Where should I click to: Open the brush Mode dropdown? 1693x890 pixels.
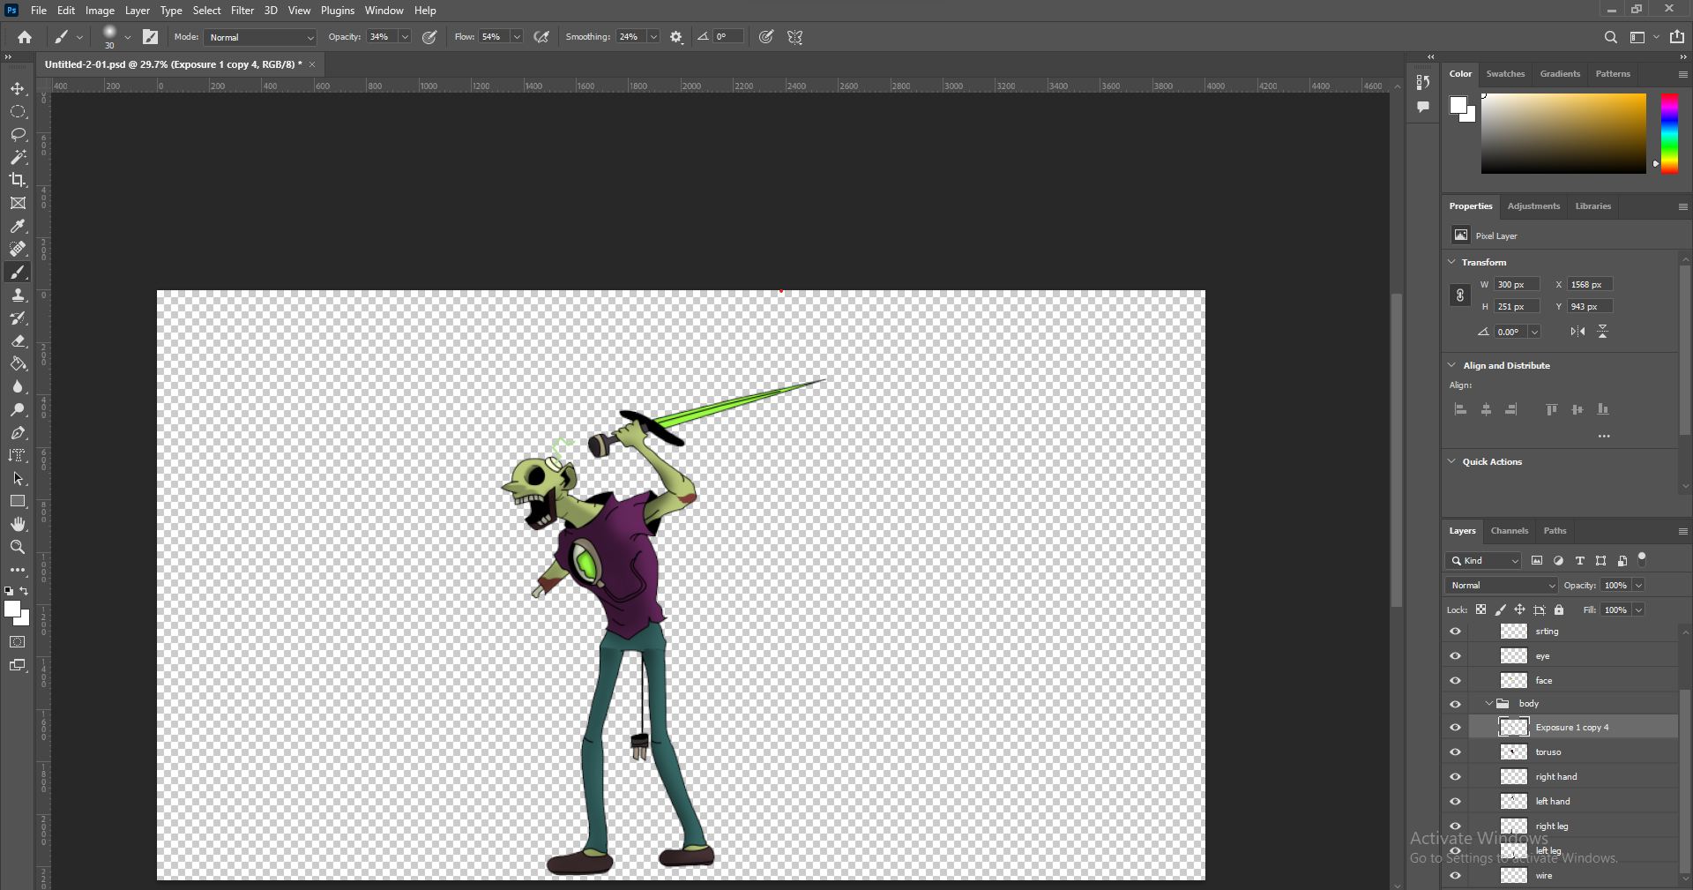click(x=260, y=37)
